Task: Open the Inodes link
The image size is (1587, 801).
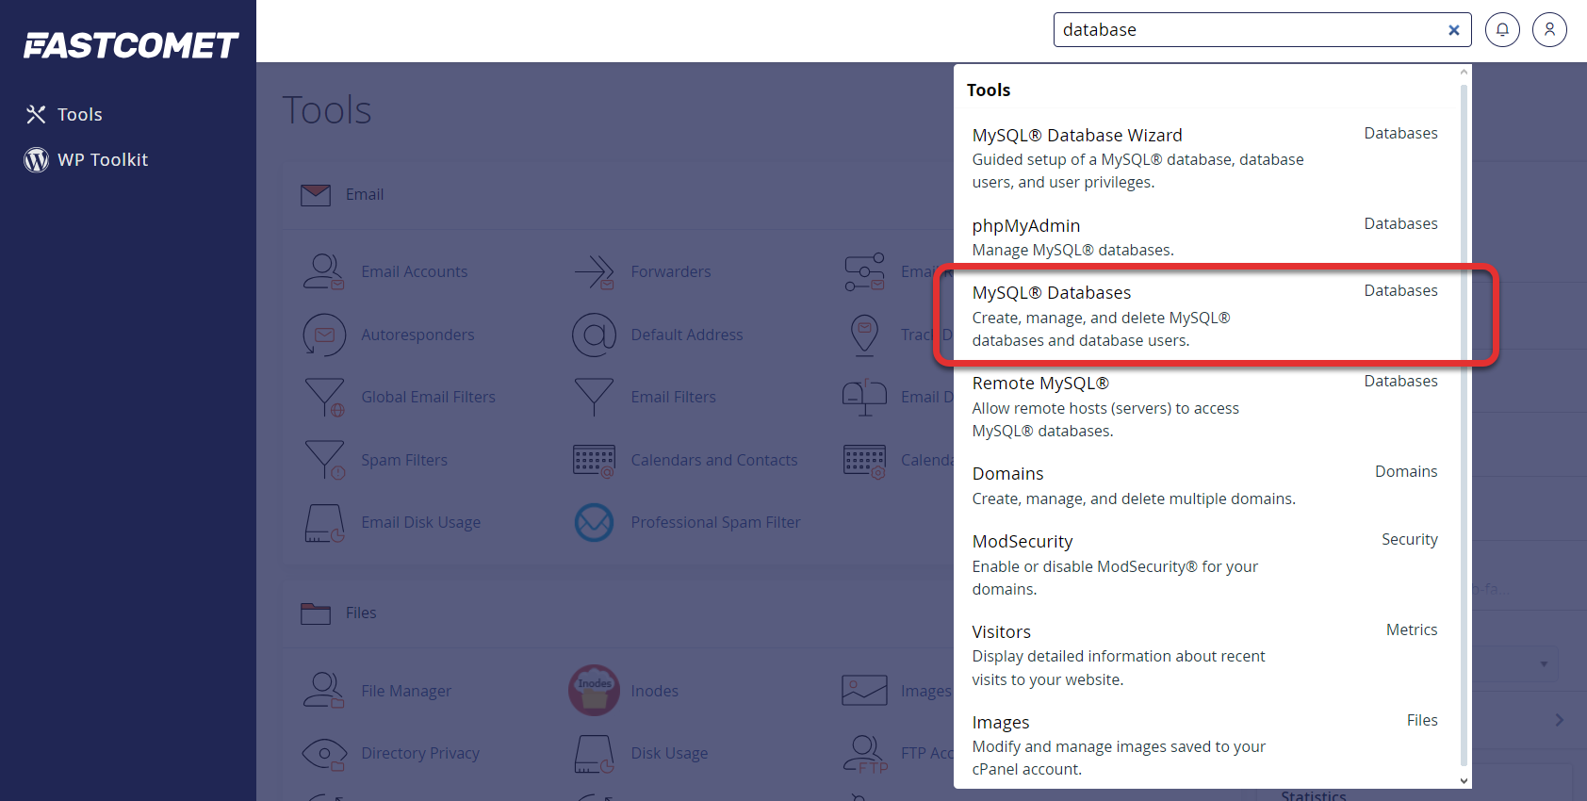Action: click(654, 691)
